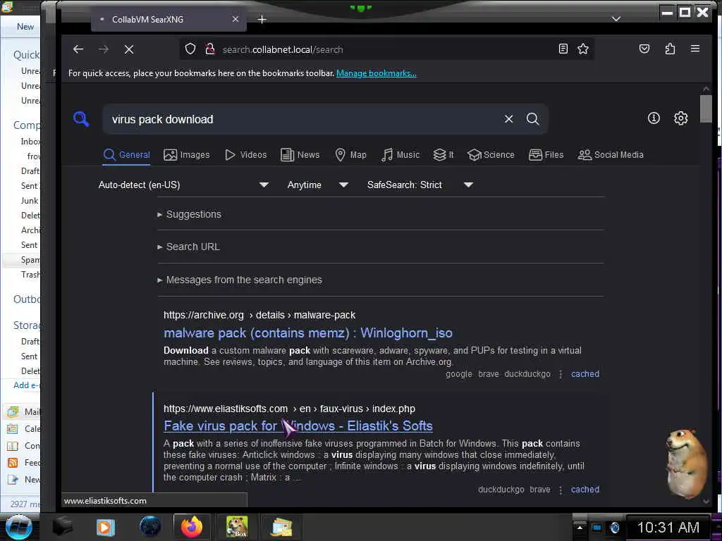Switch to Windows Live Mail on taskbar

(281, 527)
